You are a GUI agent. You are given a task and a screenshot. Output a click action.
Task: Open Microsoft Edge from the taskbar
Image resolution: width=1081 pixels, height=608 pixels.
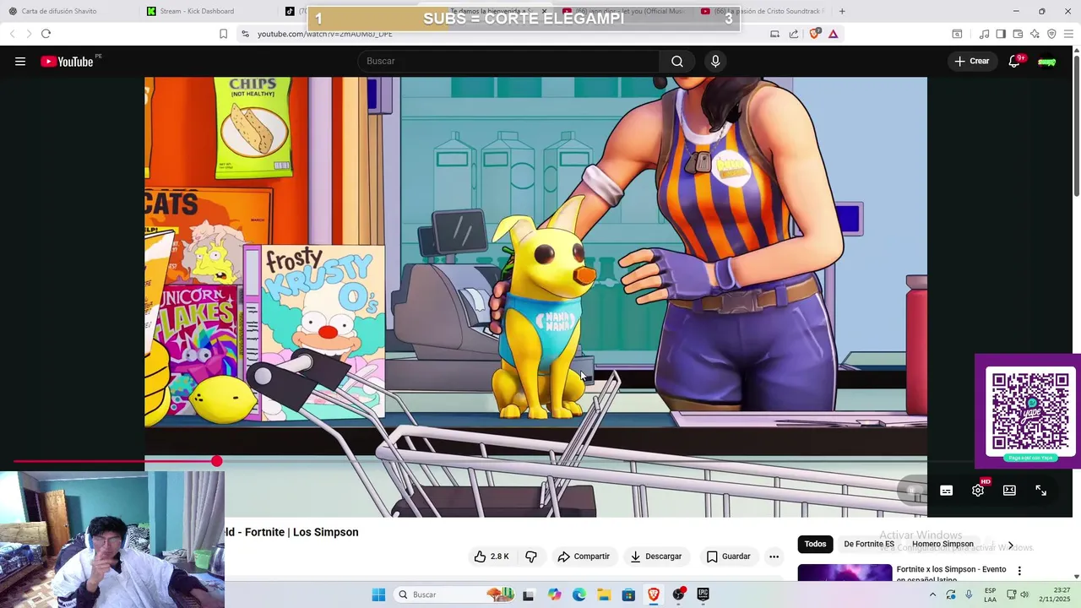[x=579, y=594]
